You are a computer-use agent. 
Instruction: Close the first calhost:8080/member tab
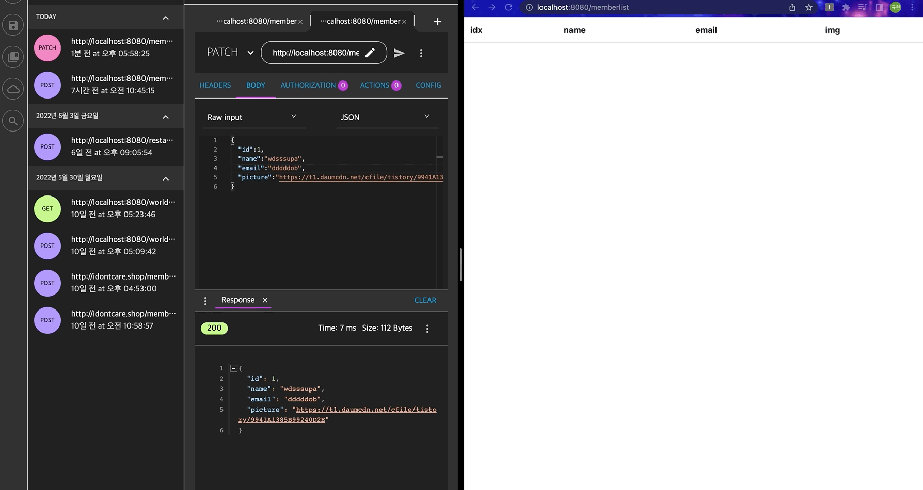click(300, 22)
